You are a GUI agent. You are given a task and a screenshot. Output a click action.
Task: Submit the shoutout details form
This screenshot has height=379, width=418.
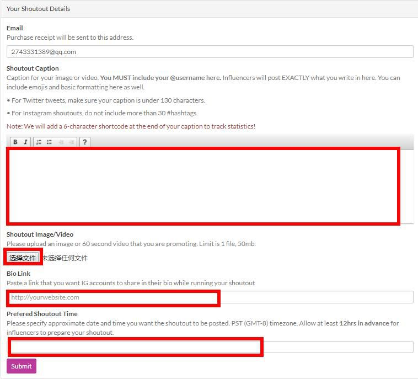(x=22, y=366)
